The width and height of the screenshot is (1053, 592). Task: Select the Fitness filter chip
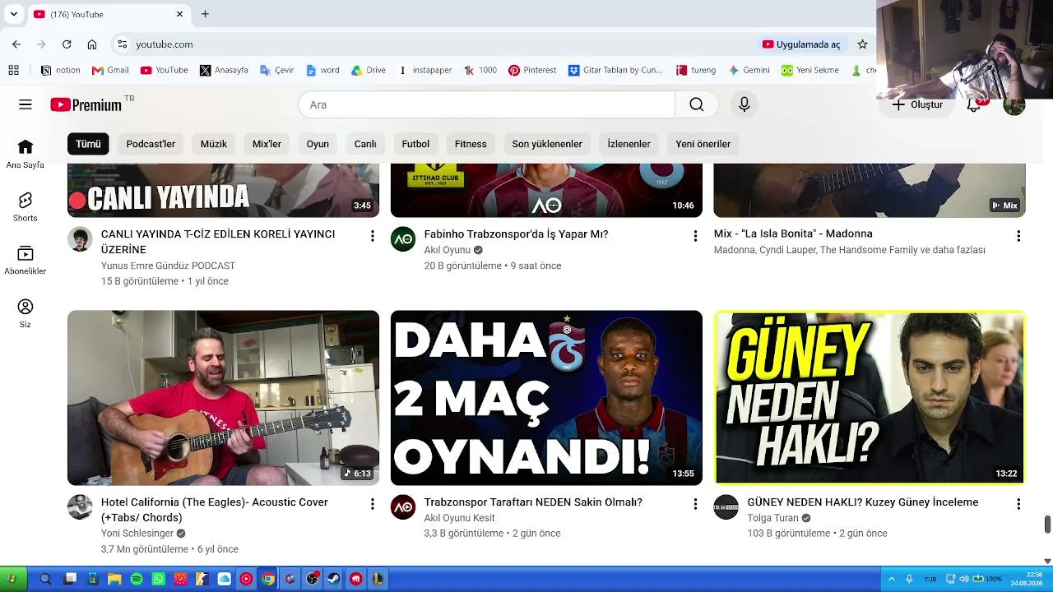coord(471,144)
